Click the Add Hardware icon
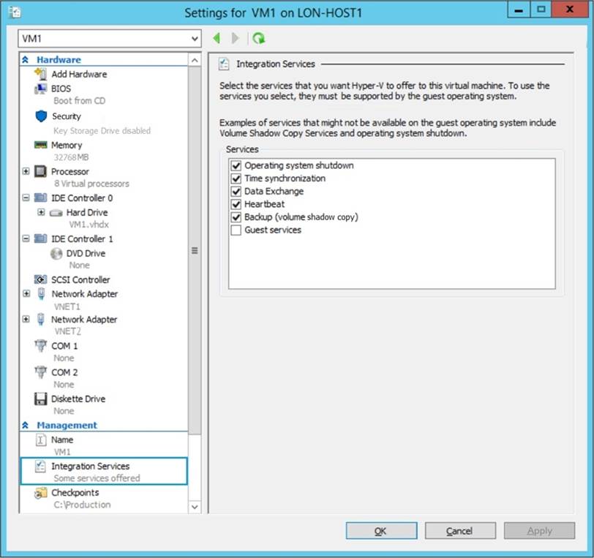The width and height of the screenshot is (594, 558). 41,74
